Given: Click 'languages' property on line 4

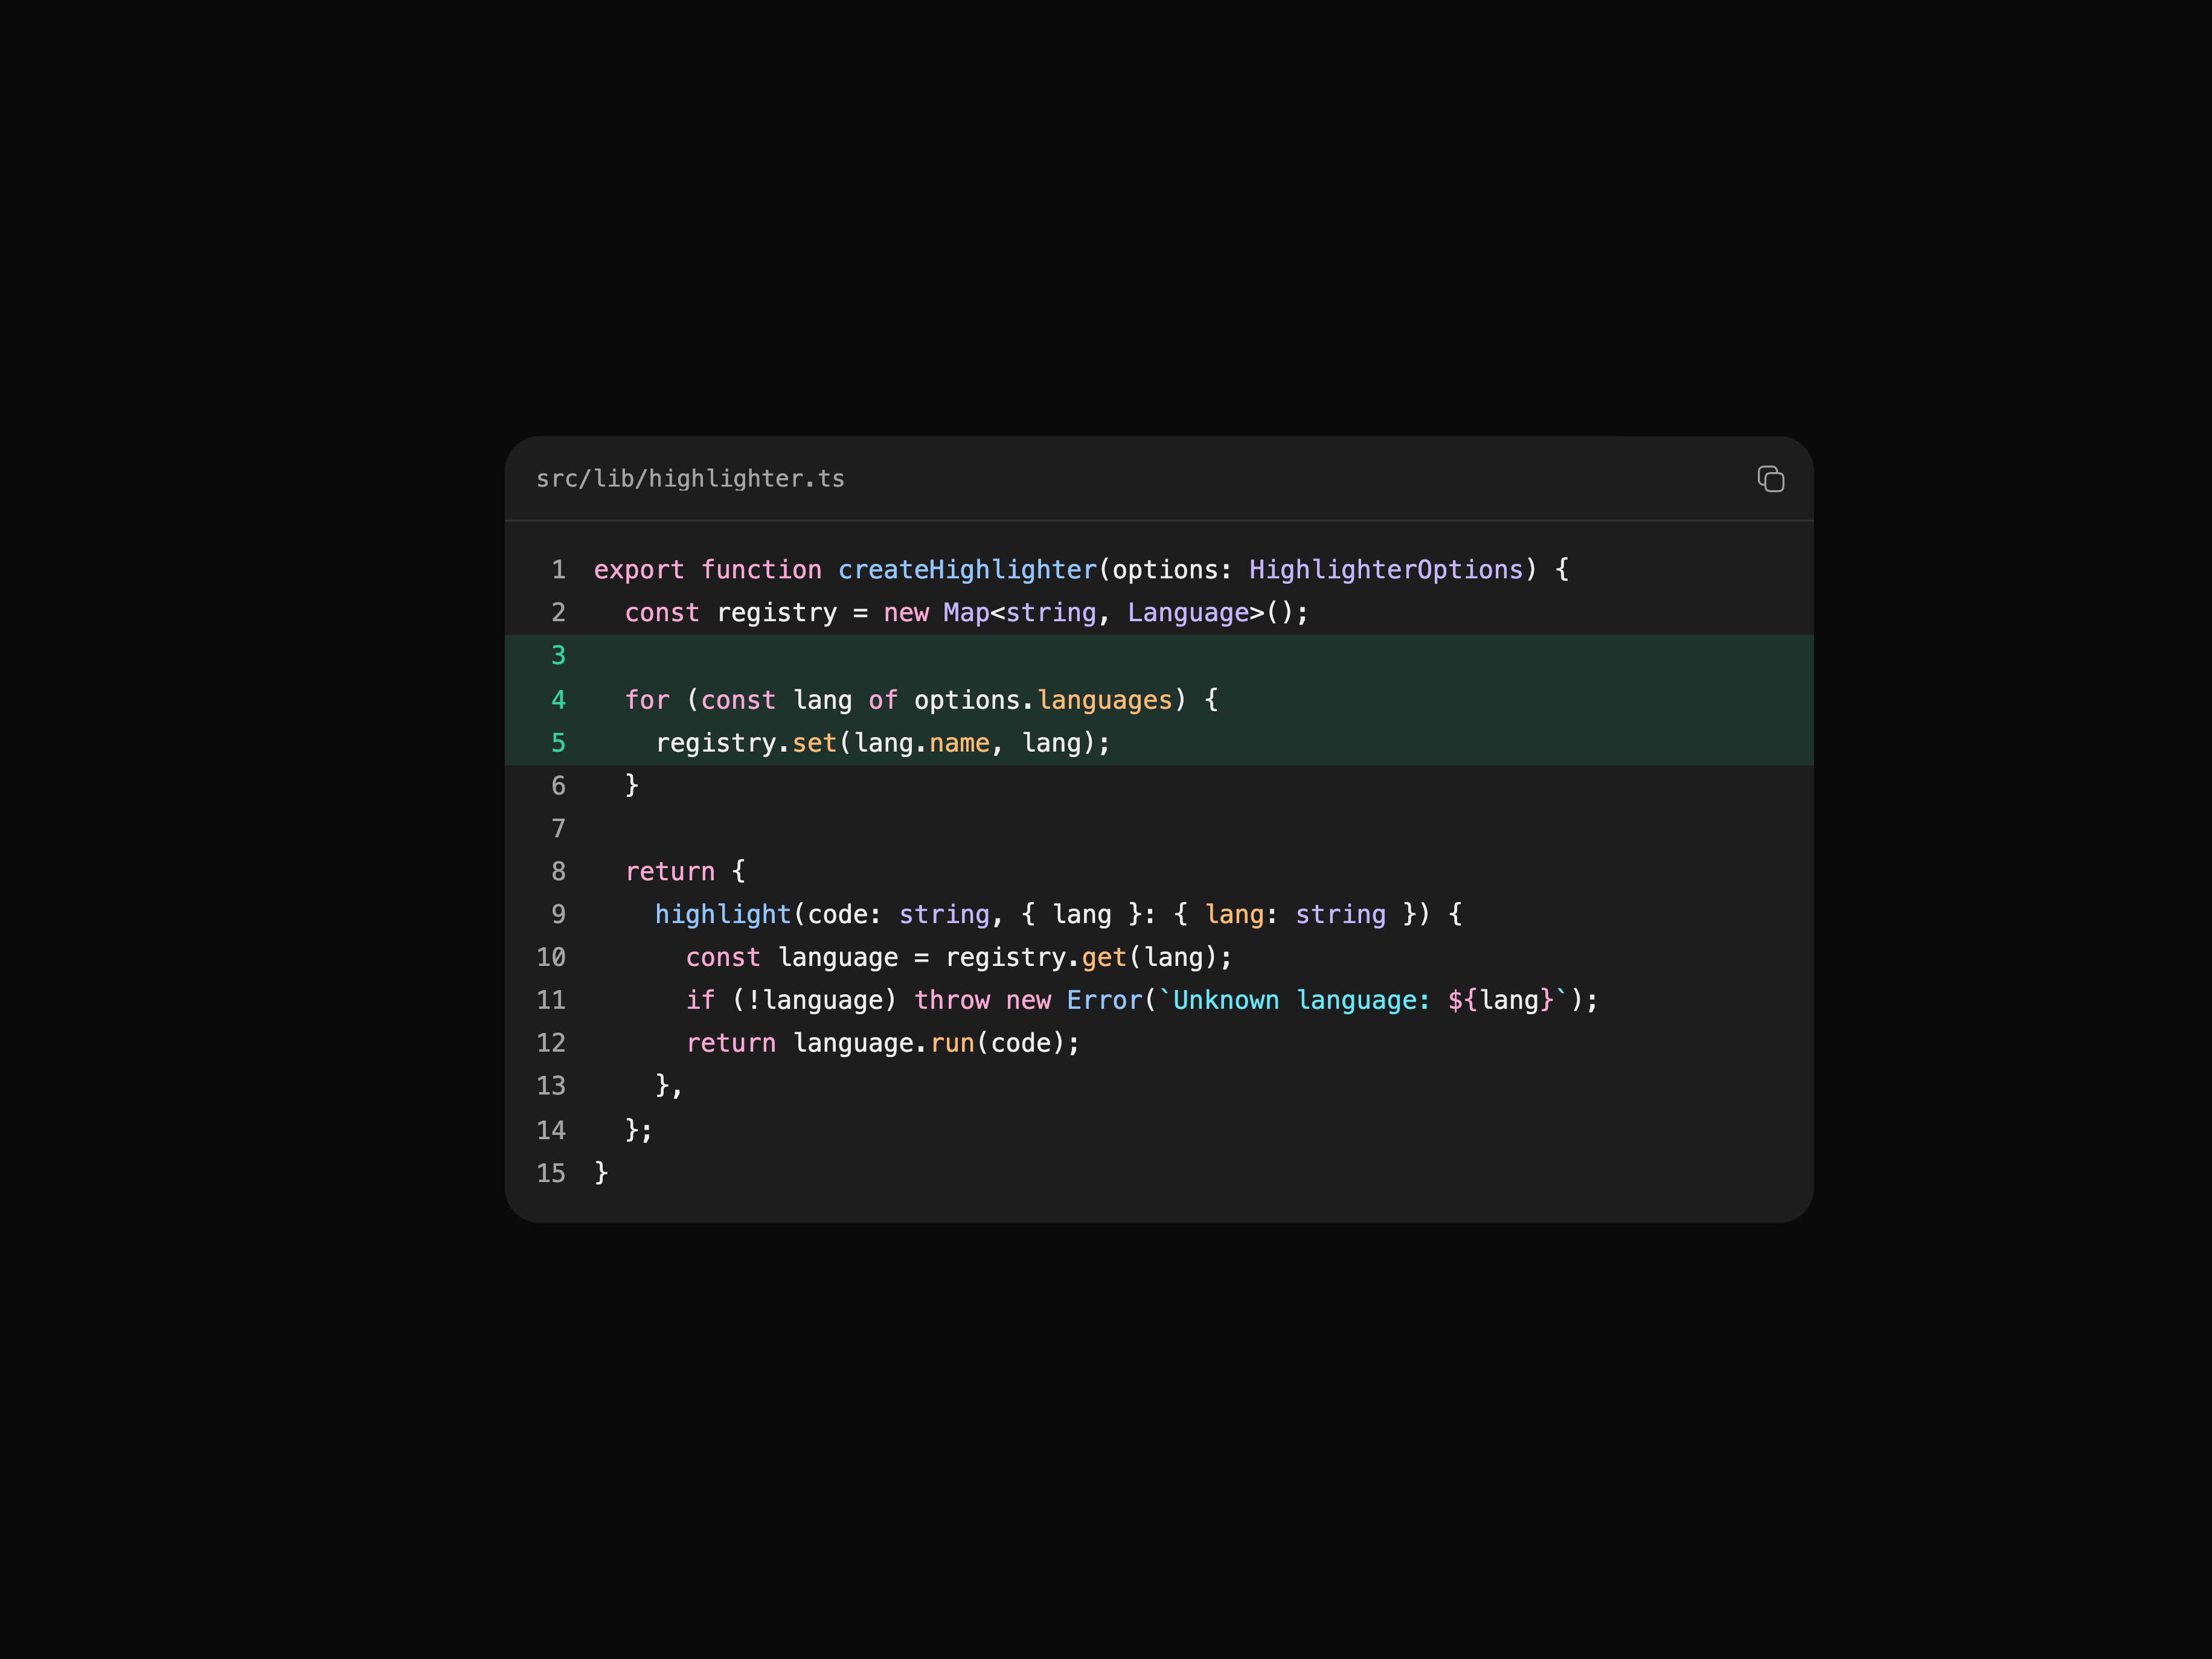Looking at the screenshot, I should point(1104,700).
